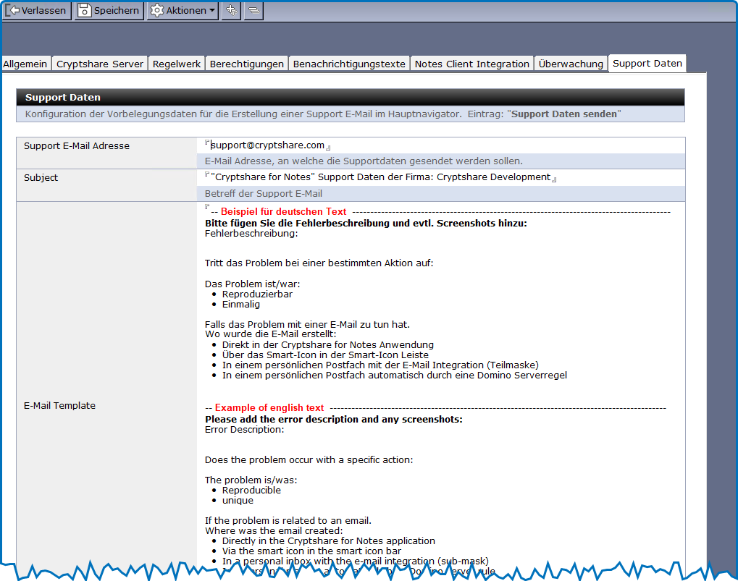Switch to Notes Client Integration tab
This screenshot has width=738, height=581.
tap(471, 64)
